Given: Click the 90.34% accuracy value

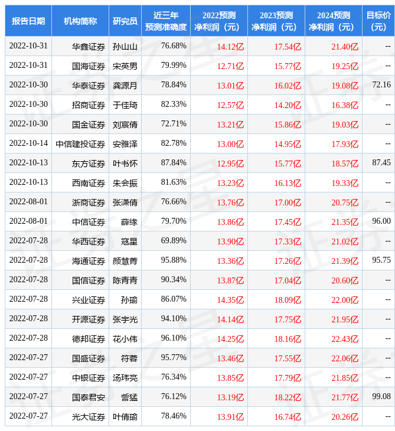Looking at the screenshot, I should 174,280.
